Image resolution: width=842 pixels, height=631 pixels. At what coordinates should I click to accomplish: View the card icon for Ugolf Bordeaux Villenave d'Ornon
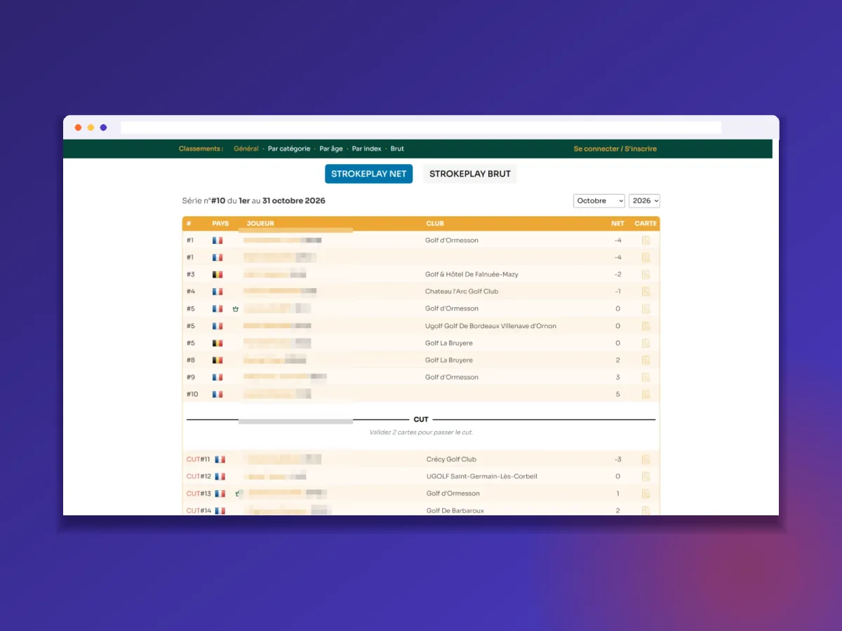pos(646,326)
